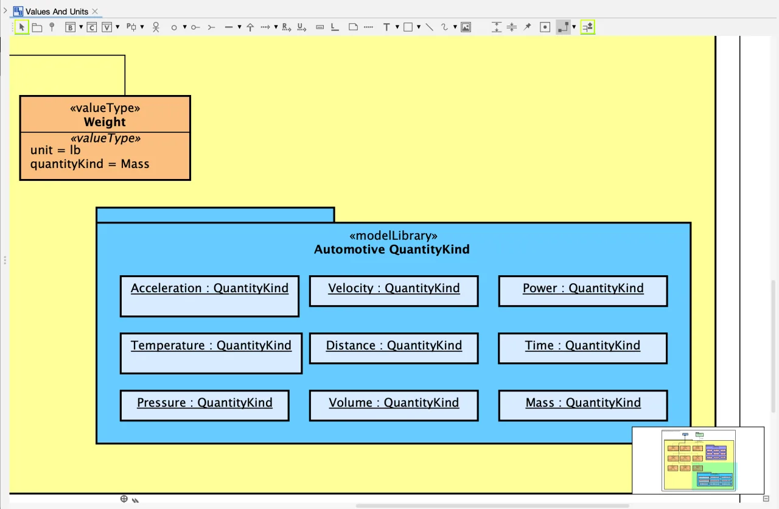
Task: Select the Realization (R) relation tool
Action: pyautogui.click(x=287, y=27)
